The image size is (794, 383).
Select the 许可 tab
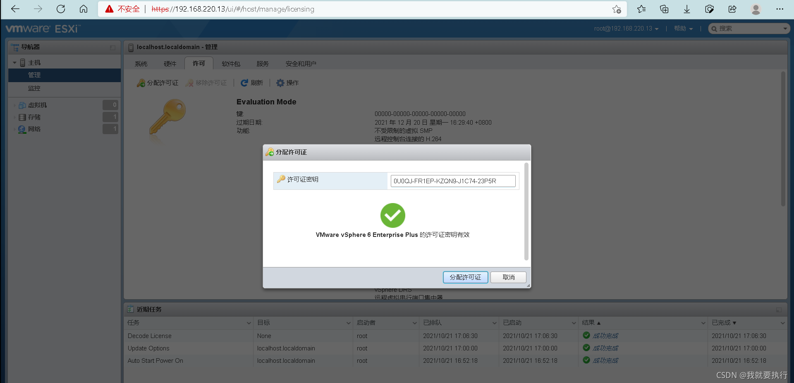click(199, 63)
